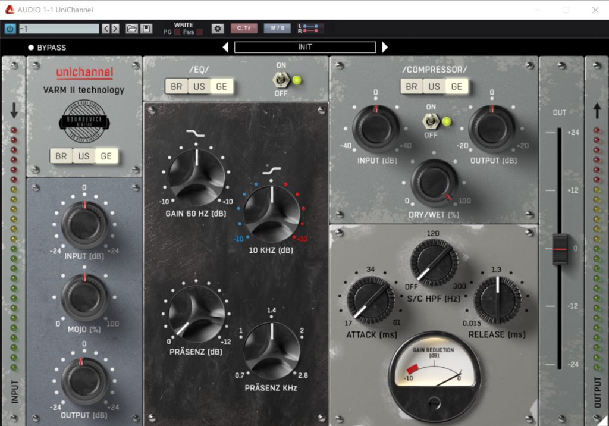This screenshot has width=609, height=426.
Task: Open preset file with folder icon
Action: (x=131, y=29)
